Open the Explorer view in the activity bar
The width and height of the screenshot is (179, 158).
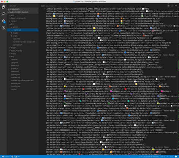tap(3, 7)
